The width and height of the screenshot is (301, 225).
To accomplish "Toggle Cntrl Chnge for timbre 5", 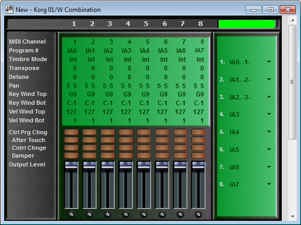I will pyautogui.click(x=144, y=148).
